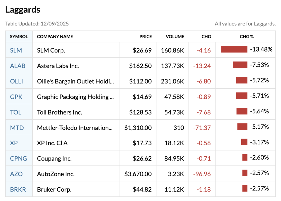This screenshot has width=281, height=201.
Task: Sort by the CHG % header
Action: 247,37
